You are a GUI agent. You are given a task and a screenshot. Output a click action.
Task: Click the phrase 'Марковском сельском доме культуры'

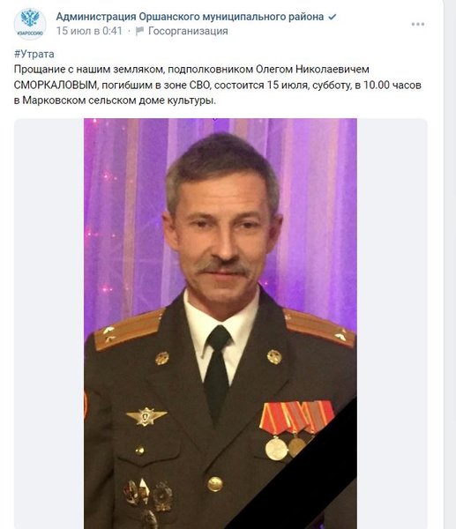click(x=118, y=101)
